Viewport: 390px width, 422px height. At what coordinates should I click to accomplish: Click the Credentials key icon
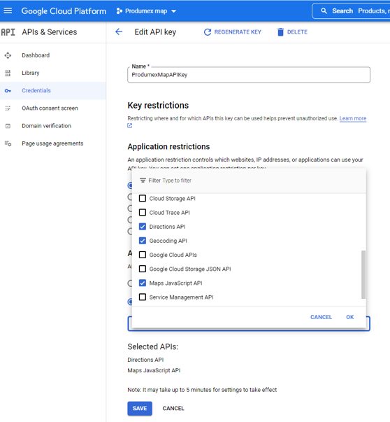8,91
